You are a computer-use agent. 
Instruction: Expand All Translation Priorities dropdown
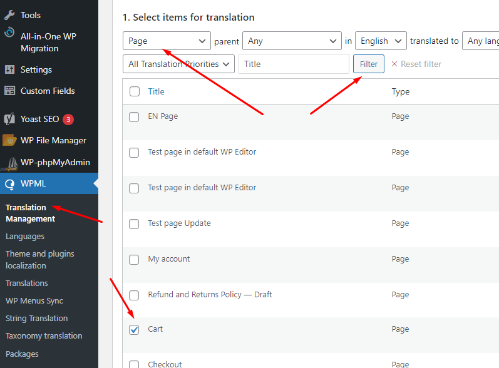178,64
